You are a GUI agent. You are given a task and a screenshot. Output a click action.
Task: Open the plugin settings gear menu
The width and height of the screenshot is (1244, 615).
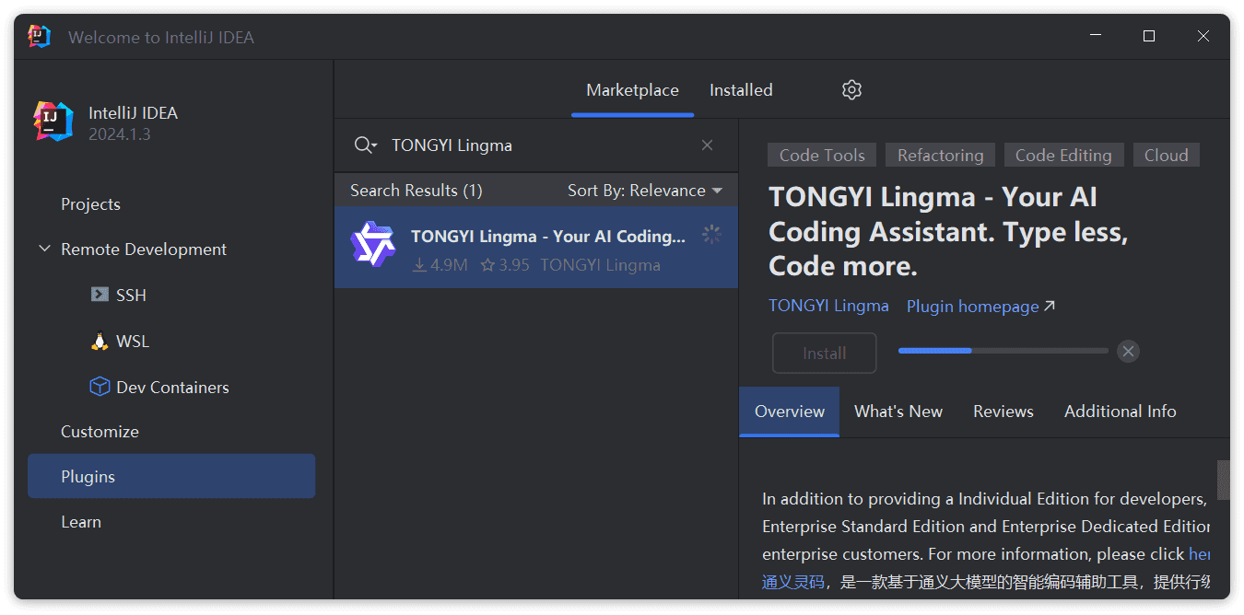click(851, 90)
